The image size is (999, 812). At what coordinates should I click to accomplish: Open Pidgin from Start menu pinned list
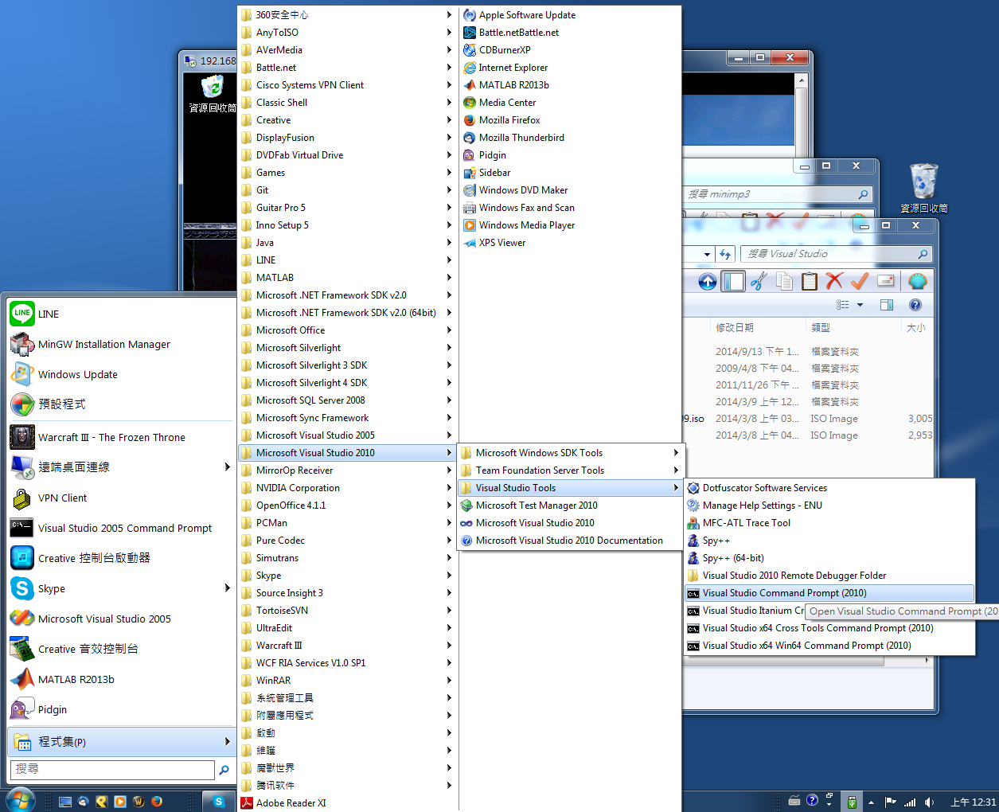(119, 709)
